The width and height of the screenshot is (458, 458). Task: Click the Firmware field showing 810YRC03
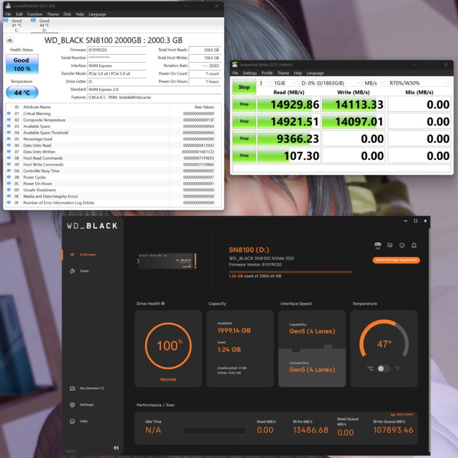[117, 50]
